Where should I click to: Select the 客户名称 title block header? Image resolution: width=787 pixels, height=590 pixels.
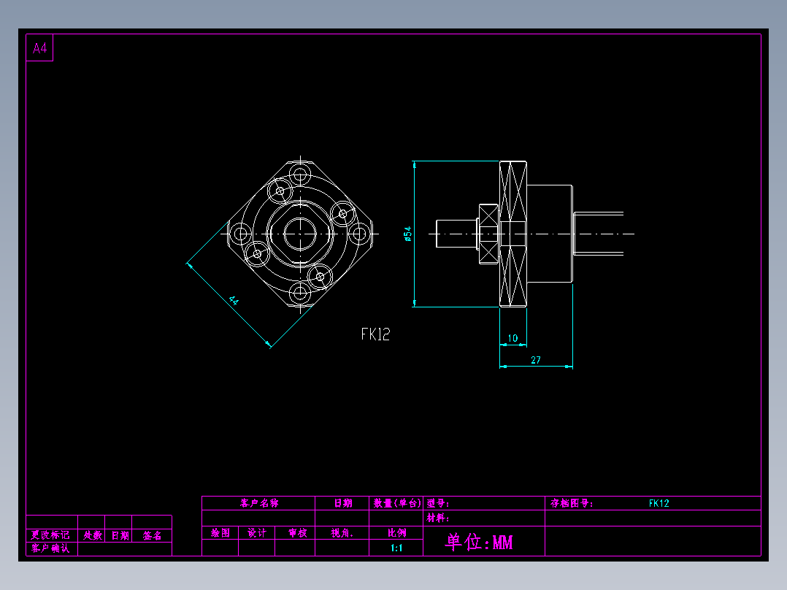tap(259, 503)
